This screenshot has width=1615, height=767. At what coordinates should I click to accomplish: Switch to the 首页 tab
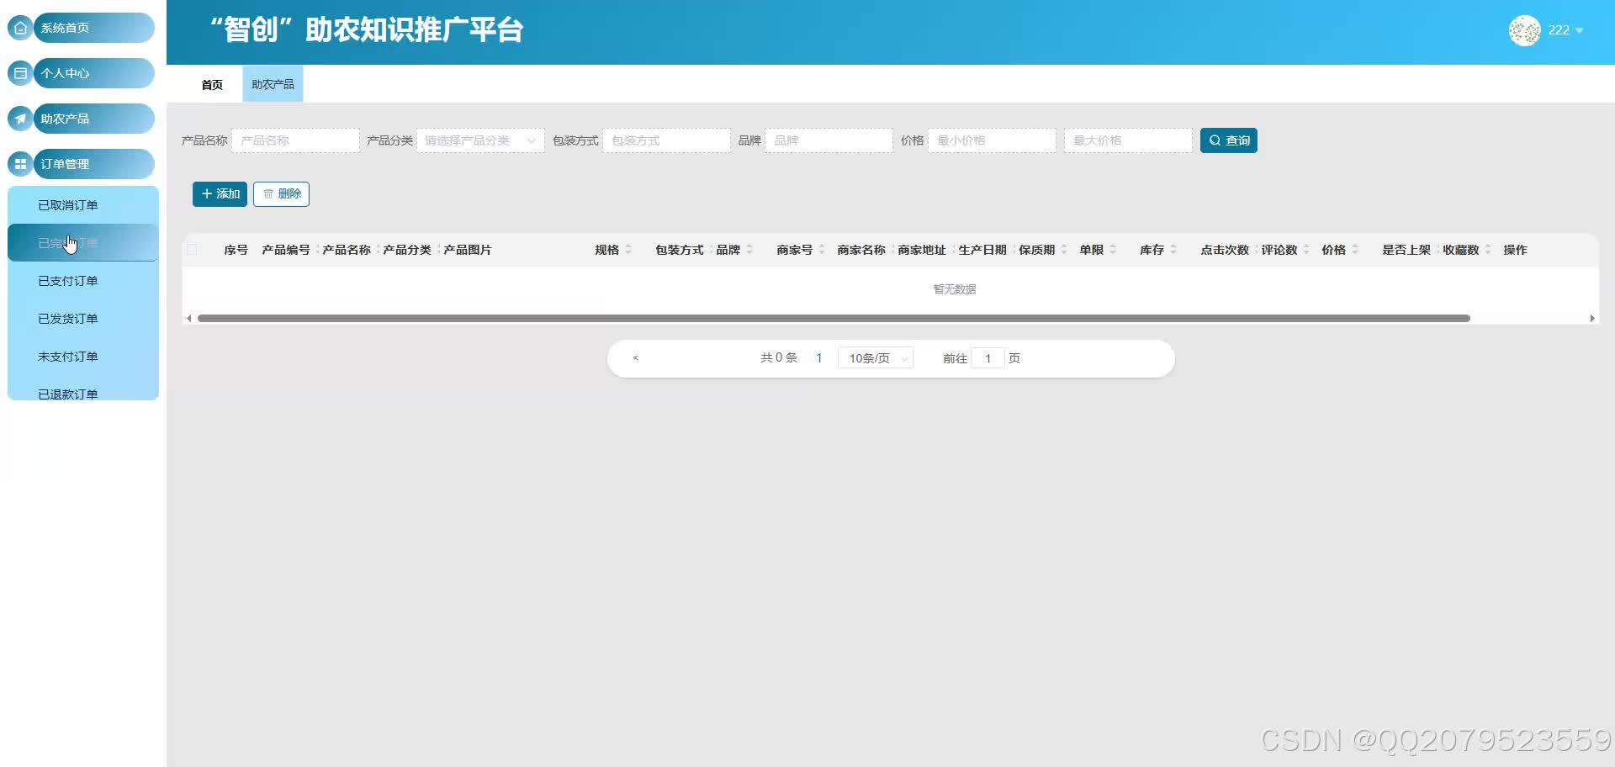[212, 85]
